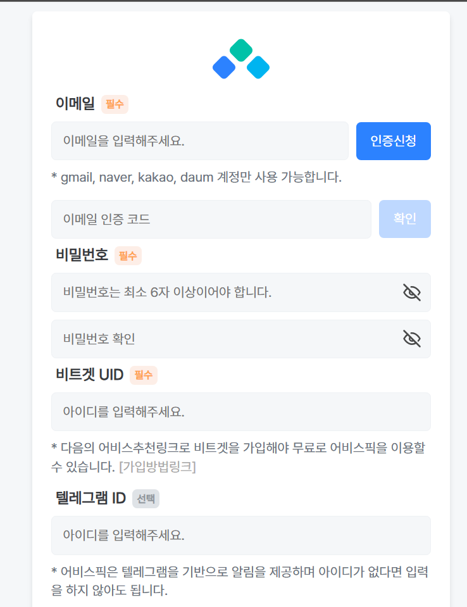Click the 이메일 section label
Viewport: 467px width, 607px height.
point(75,103)
